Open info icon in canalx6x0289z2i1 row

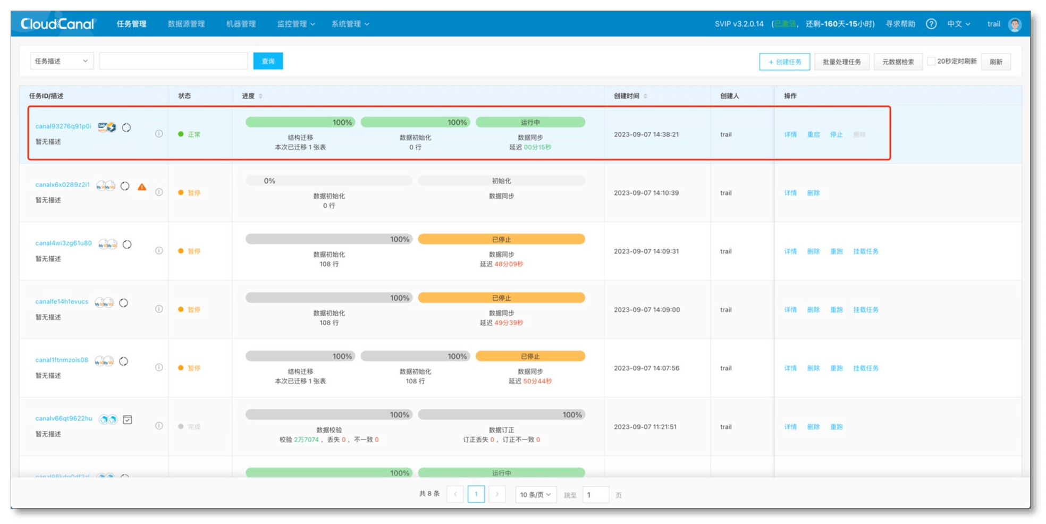point(159,192)
